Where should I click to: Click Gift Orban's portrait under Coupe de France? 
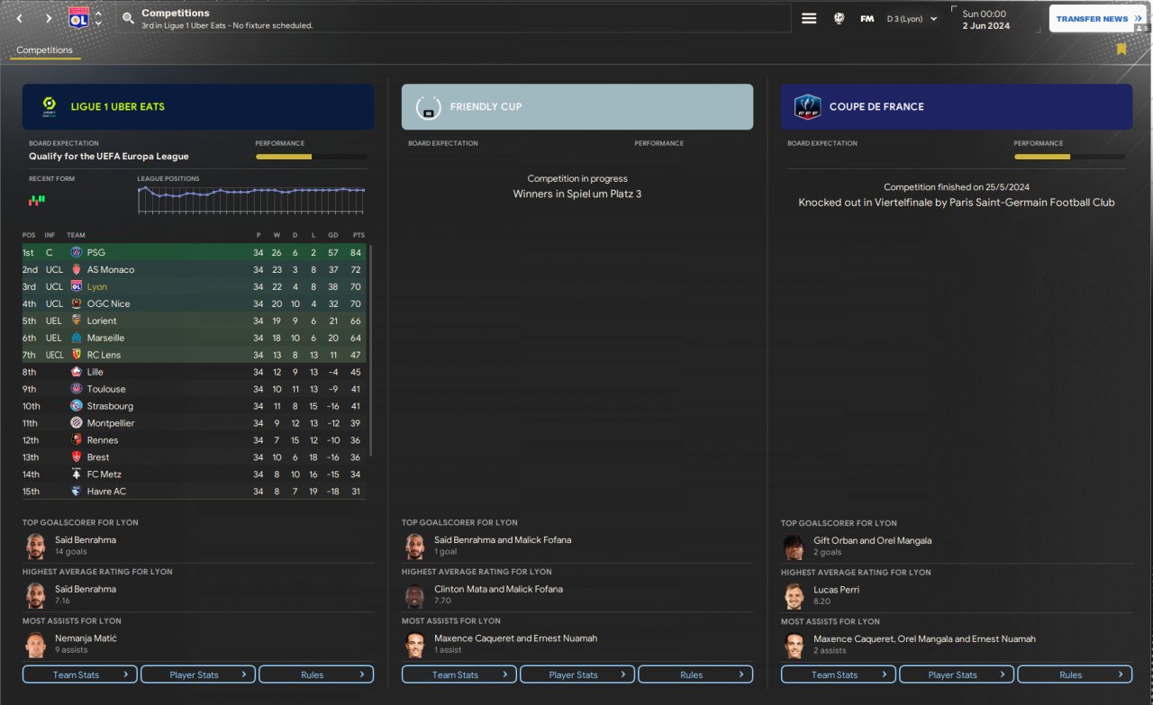click(x=794, y=547)
